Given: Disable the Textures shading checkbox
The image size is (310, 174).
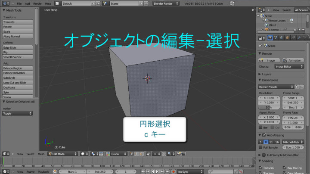Looking at the screenshot, I should coord(260,167).
